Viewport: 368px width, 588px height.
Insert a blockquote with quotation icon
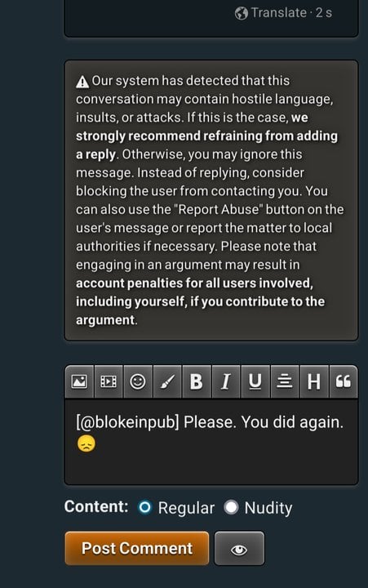pyautogui.click(x=343, y=381)
